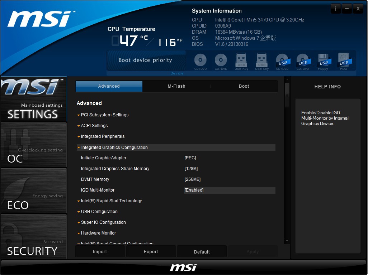This screenshot has width=368, height=275.
Task: Select the 'Integrated Graphics Share Memory' label
Action: pyautogui.click(x=115, y=169)
